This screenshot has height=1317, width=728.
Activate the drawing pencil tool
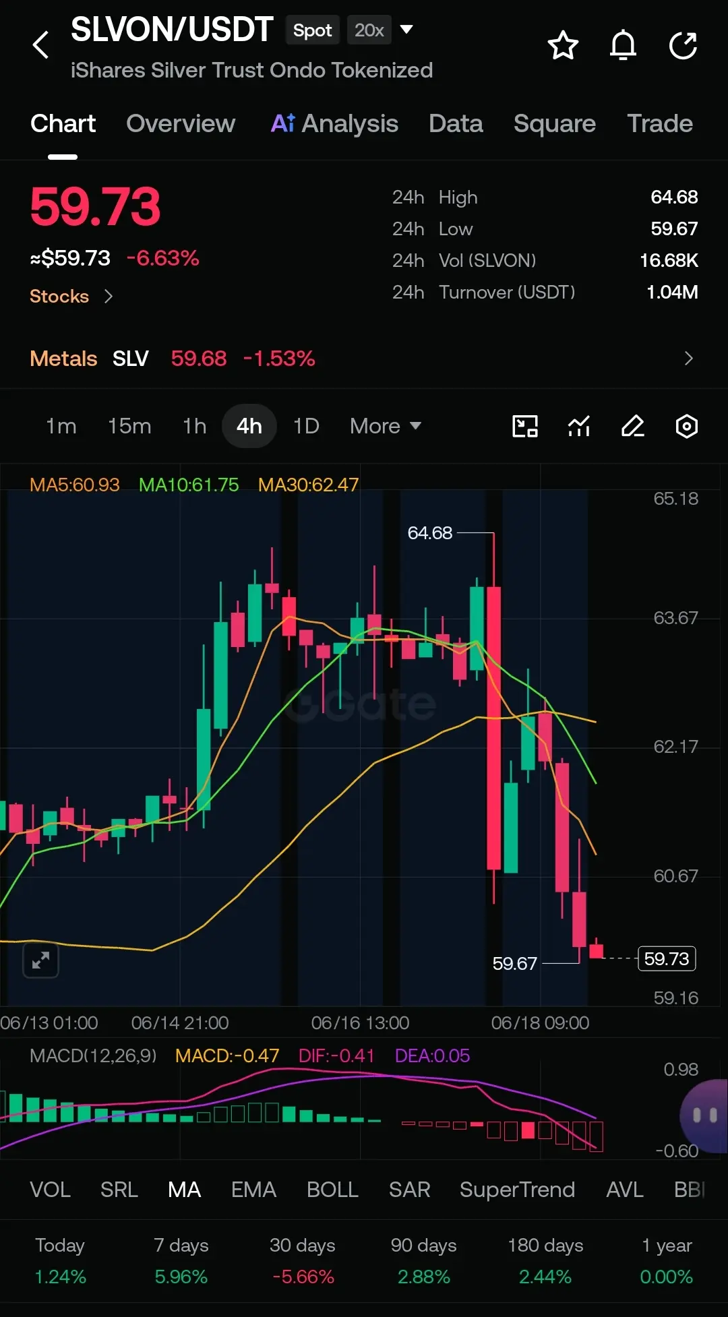pyautogui.click(x=633, y=426)
